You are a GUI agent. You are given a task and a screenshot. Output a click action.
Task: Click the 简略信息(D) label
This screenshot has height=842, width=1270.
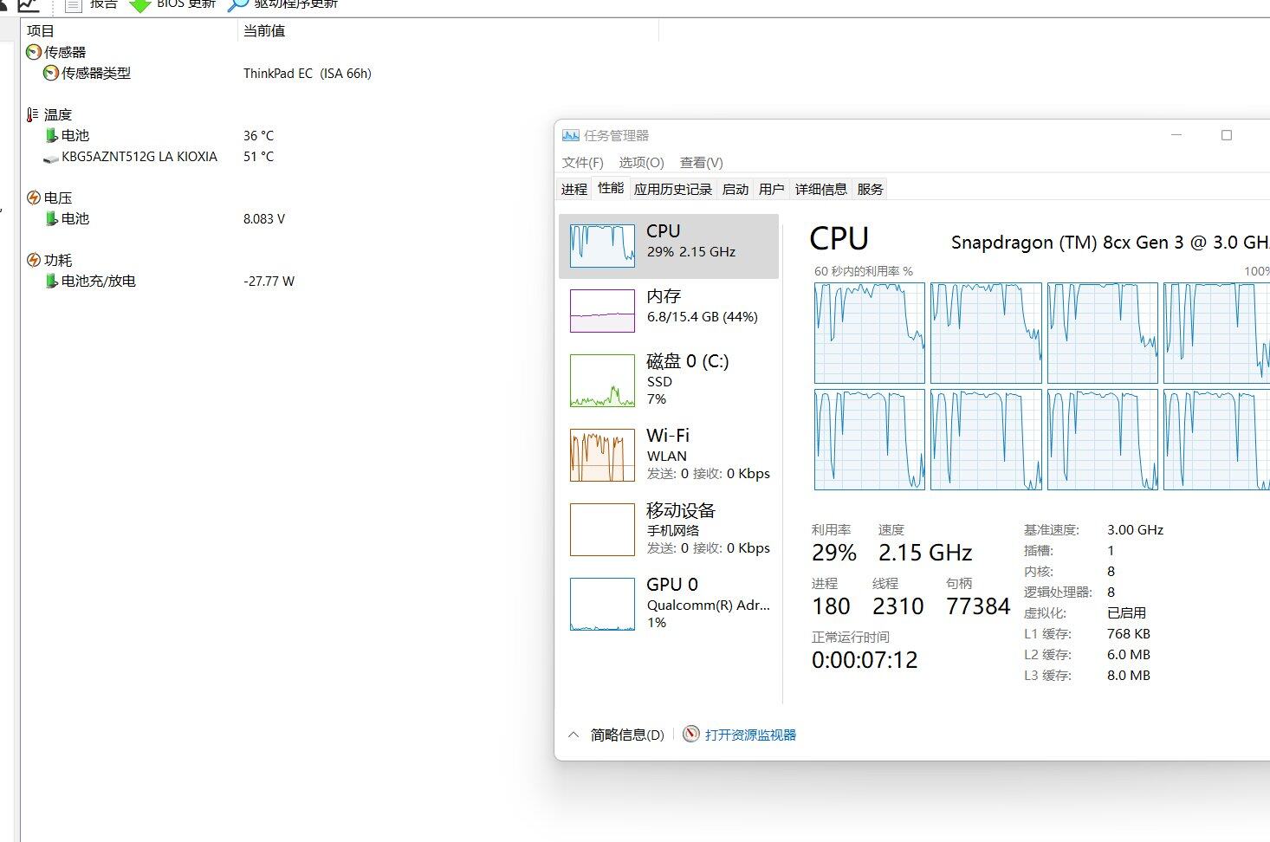[627, 735]
